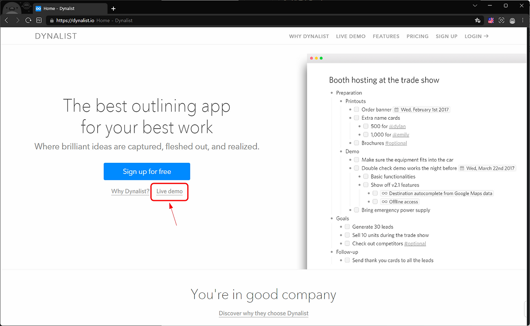Click the calendar icon beside March 22nd date
The width and height of the screenshot is (530, 326).
462,168
